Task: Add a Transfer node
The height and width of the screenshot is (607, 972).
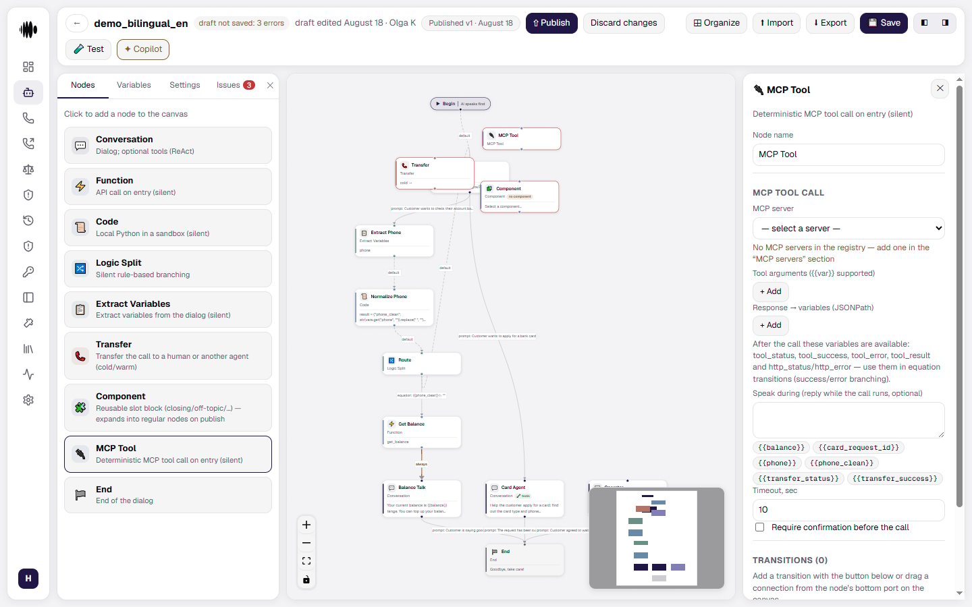Action: coord(168,355)
